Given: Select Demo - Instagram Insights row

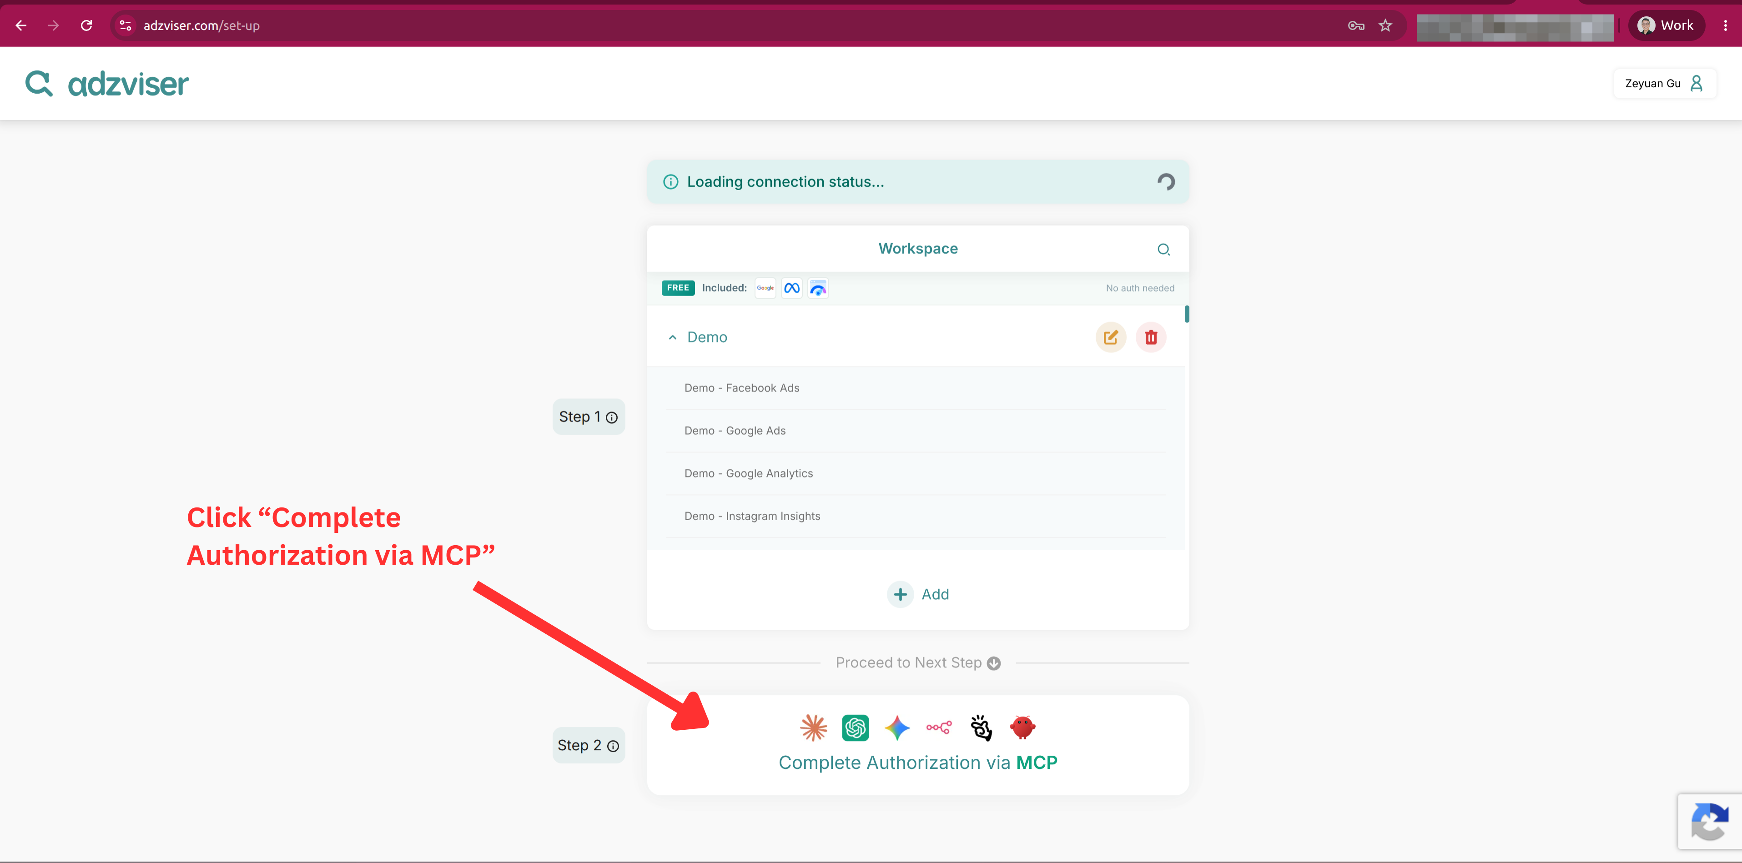Looking at the screenshot, I should click(x=916, y=516).
